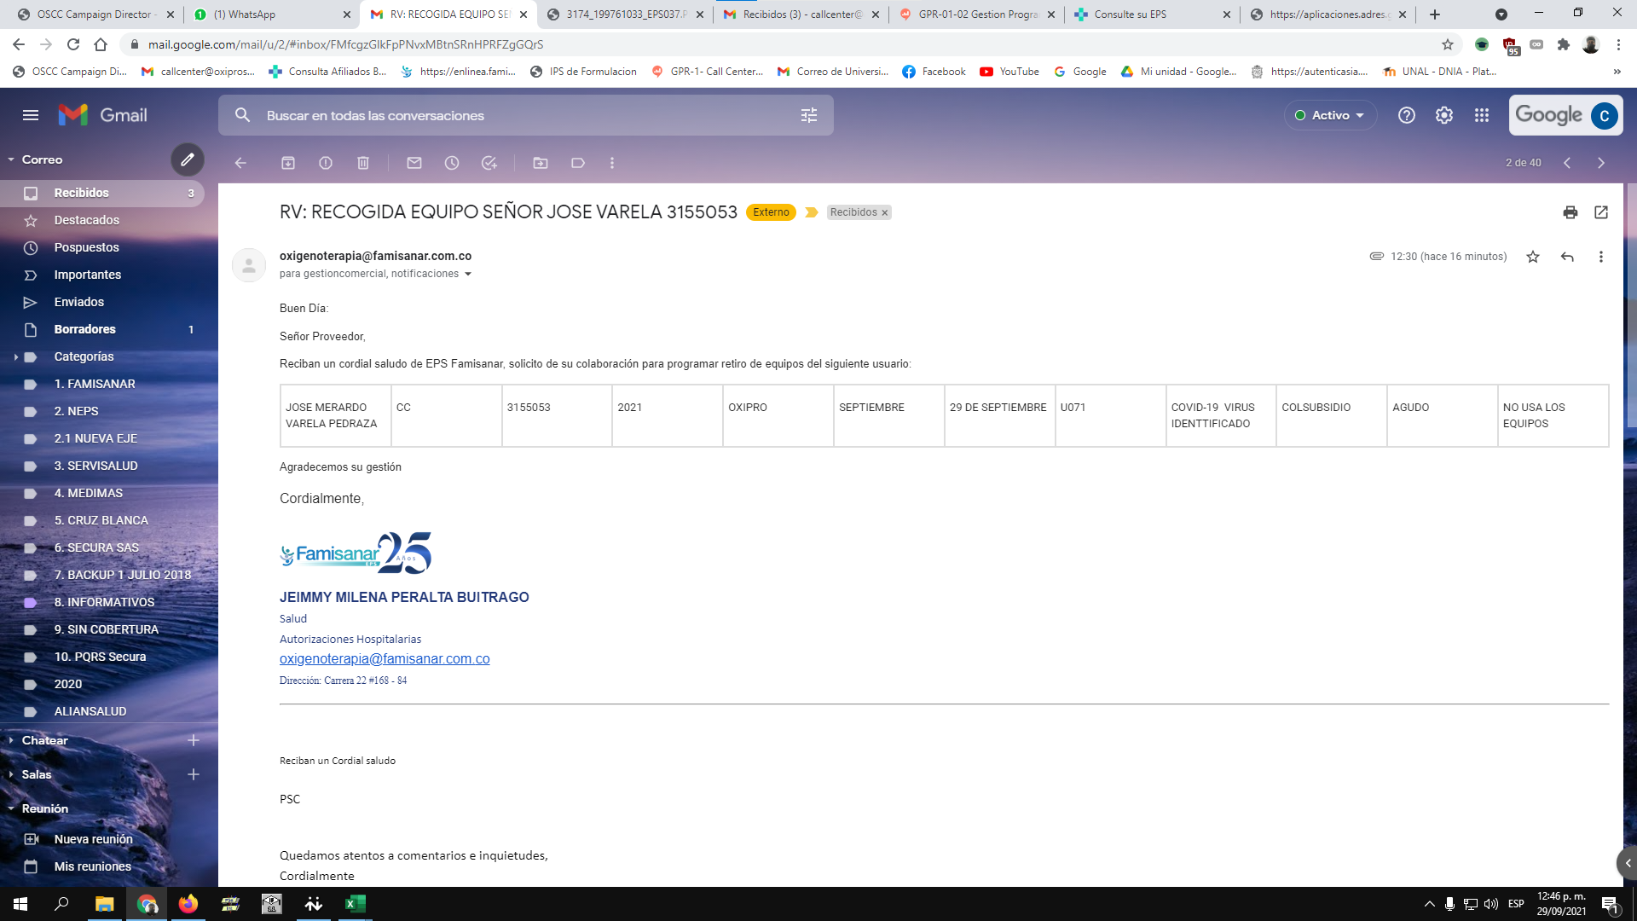Switch to Consulte su EPS tab

(x=1151, y=14)
